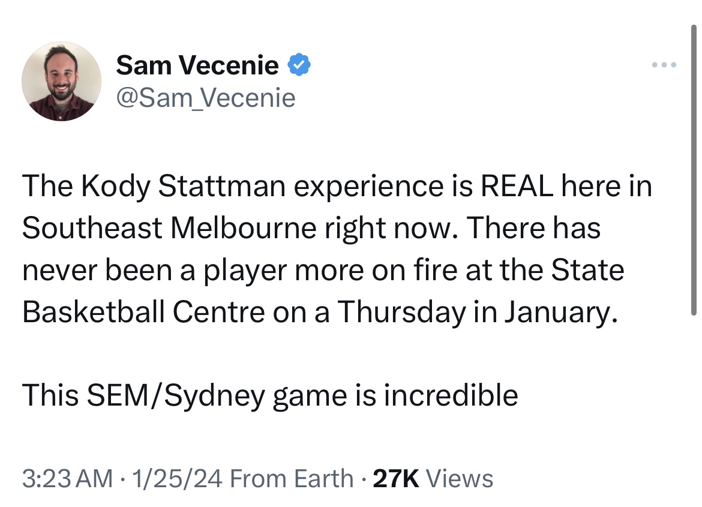Click the Sam Vecenie display name

pyautogui.click(x=197, y=65)
